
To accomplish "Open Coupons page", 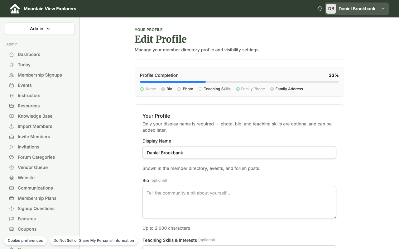I will [x=27, y=229].
